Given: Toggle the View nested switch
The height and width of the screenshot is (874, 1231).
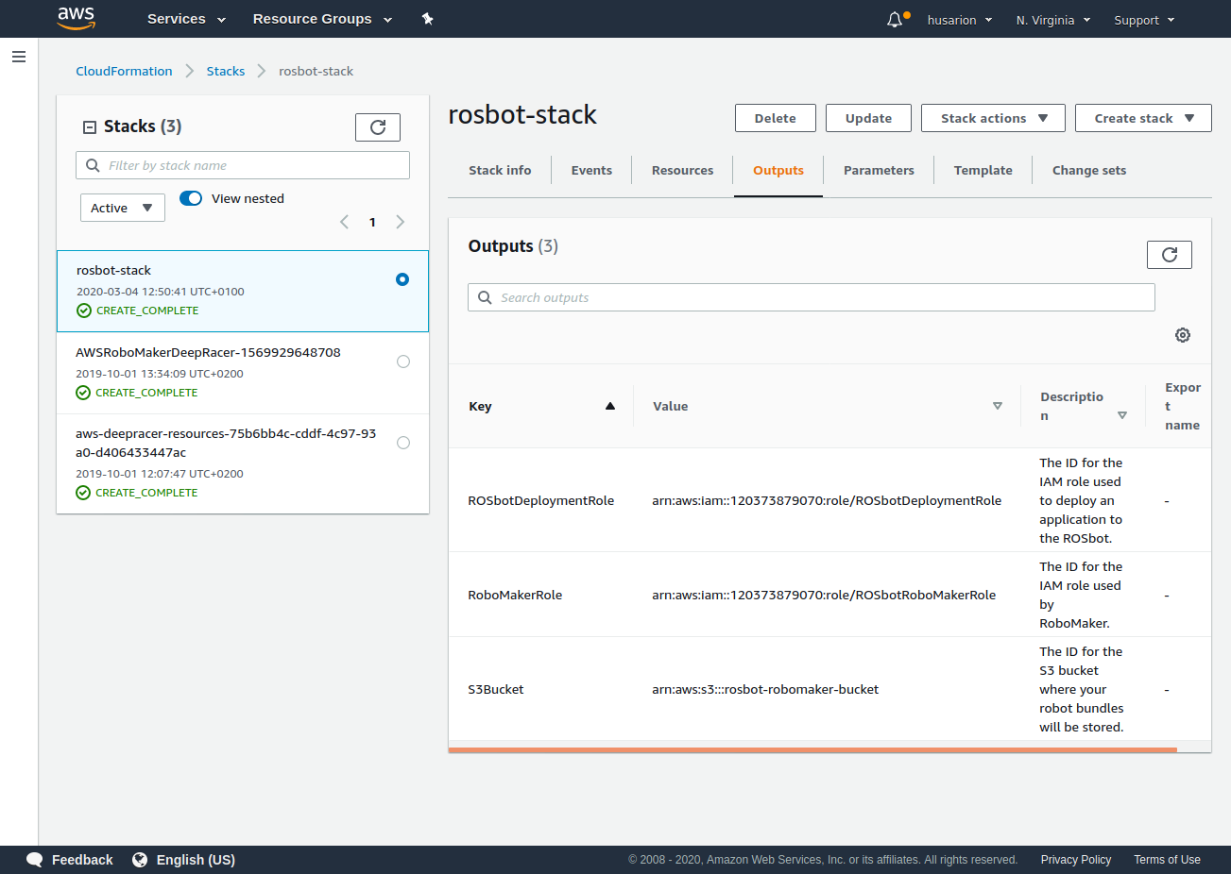Looking at the screenshot, I should 191,198.
